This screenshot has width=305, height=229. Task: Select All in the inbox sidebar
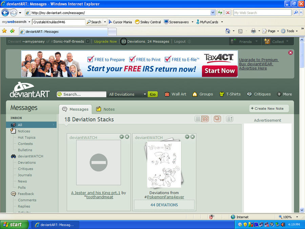31,125
